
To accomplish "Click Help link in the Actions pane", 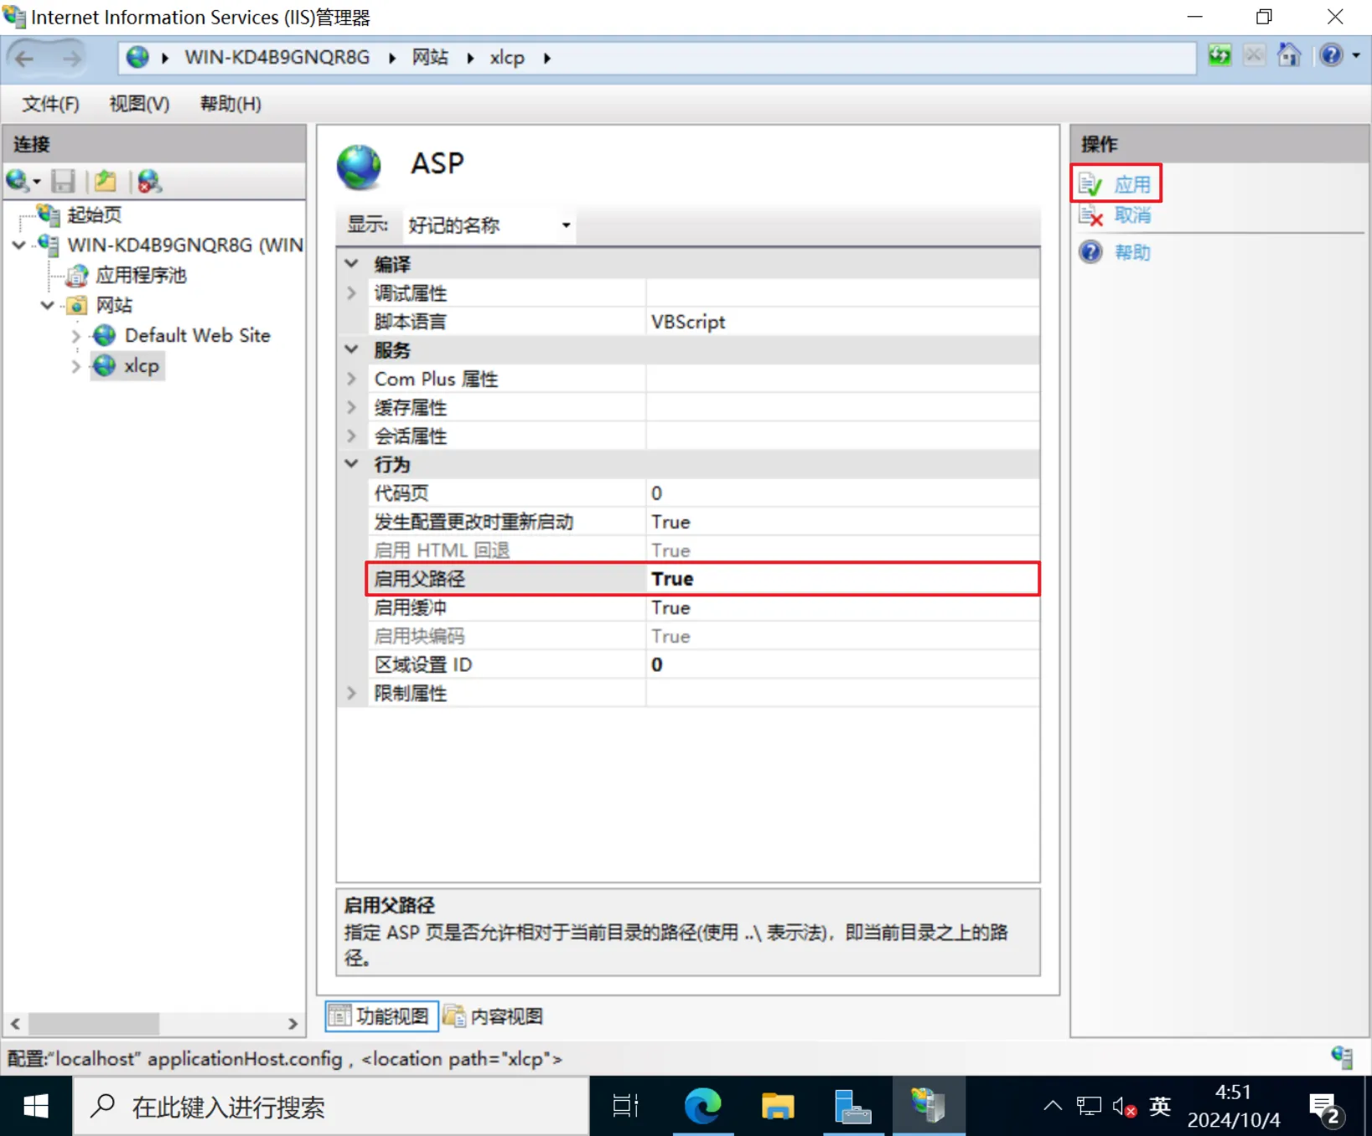I will (x=1132, y=252).
